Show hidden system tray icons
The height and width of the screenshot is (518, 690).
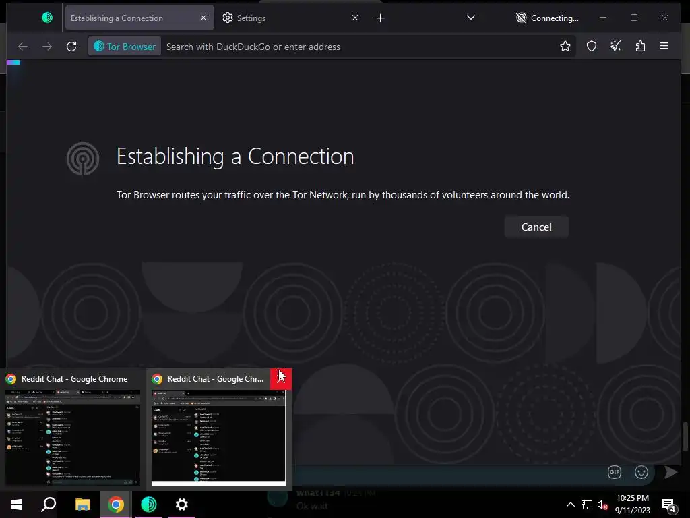click(x=570, y=505)
